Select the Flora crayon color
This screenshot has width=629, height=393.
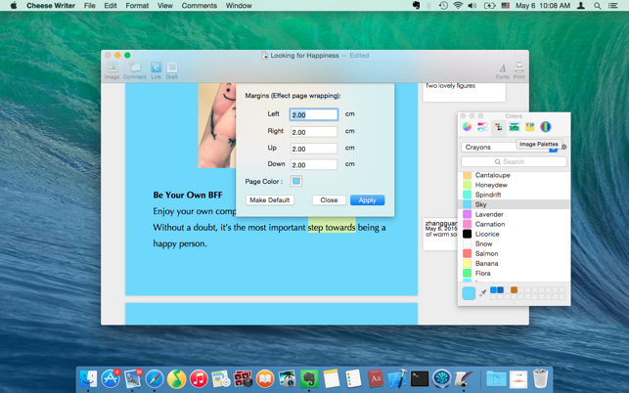tap(514, 273)
